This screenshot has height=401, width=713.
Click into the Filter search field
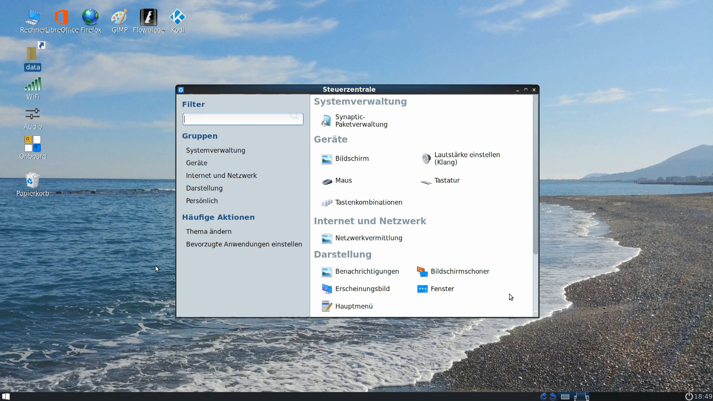click(238, 119)
